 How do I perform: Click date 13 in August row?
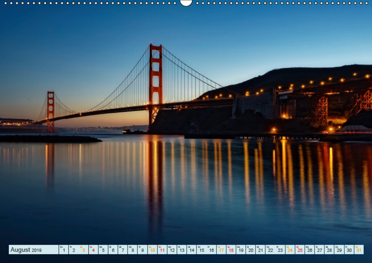182,250
